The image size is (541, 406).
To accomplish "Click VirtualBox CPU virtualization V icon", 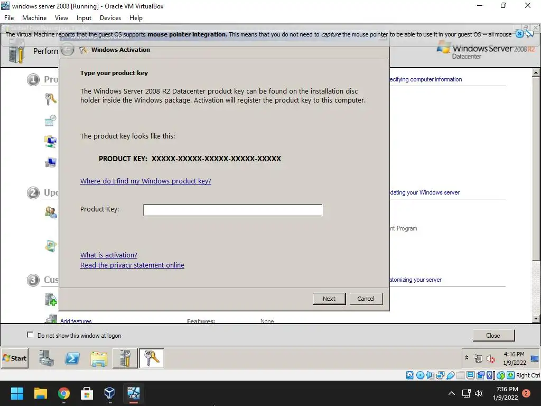I will point(491,375).
